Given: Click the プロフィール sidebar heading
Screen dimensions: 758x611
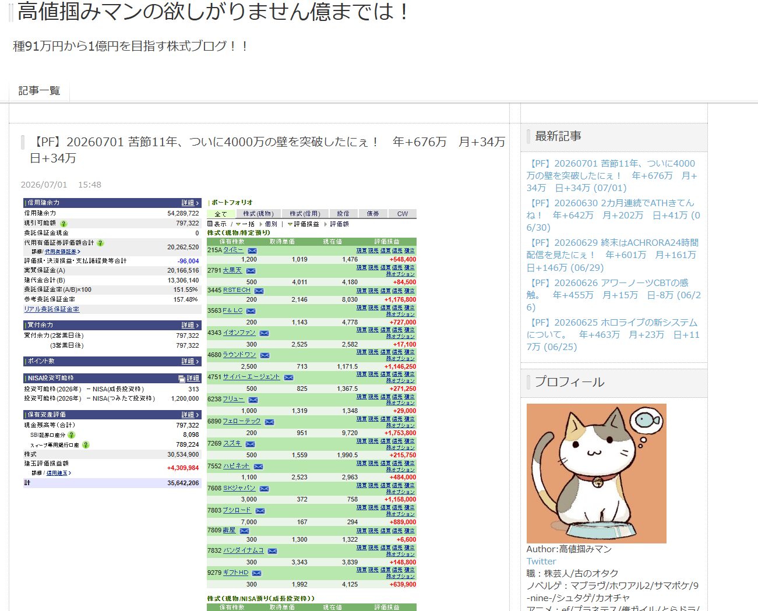Looking at the screenshot, I should pyautogui.click(x=570, y=382).
